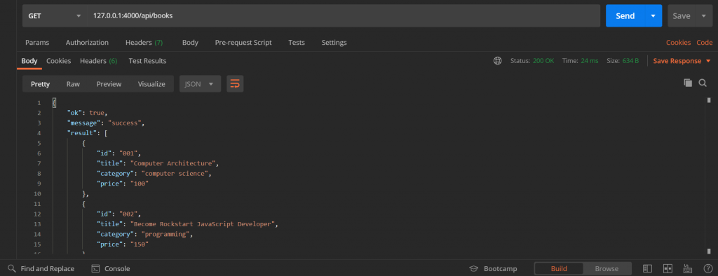Switch to Visualize response view
Viewport: 718px width, 276px height.
point(151,84)
